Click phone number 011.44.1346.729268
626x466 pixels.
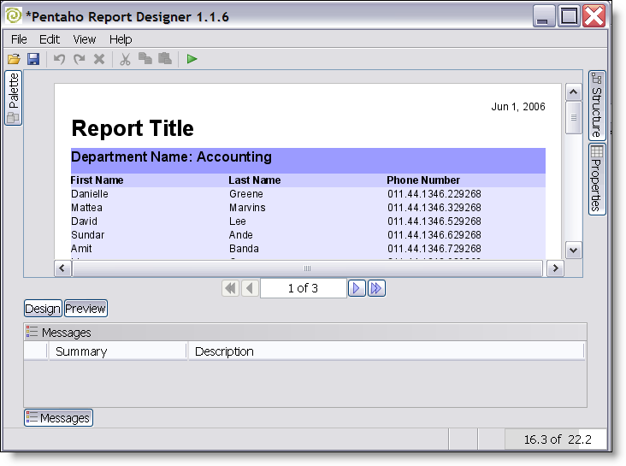click(434, 249)
